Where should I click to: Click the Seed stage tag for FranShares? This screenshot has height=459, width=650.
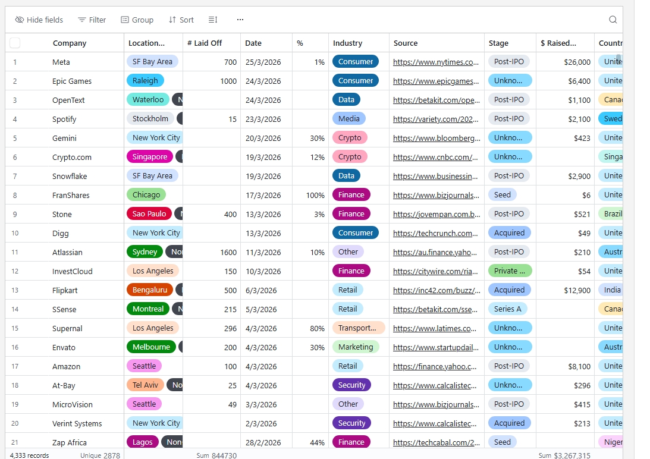click(x=503, y=195)
